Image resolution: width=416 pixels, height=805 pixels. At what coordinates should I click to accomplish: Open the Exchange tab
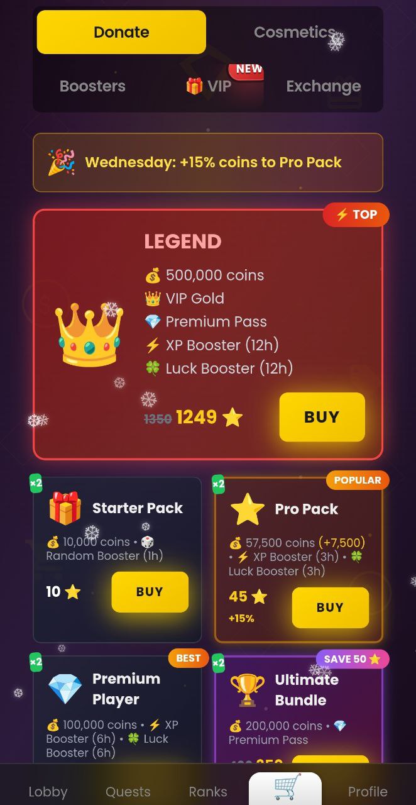[x=324, y=86]
